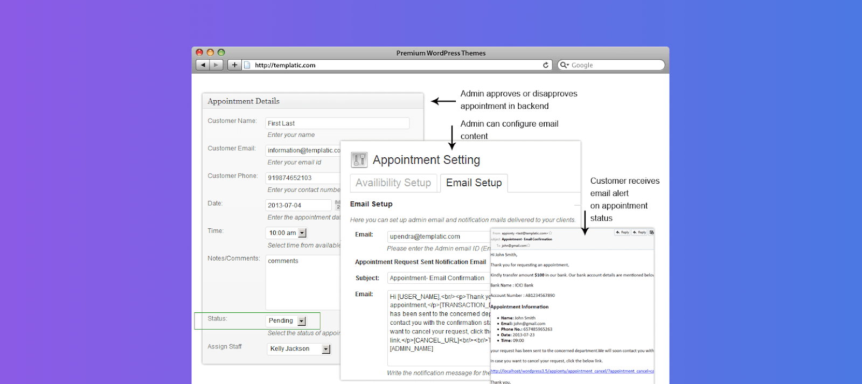
Task: Expand the Assign Staff dropdown Kelly Jackson
Action: (x=299, y=348)
